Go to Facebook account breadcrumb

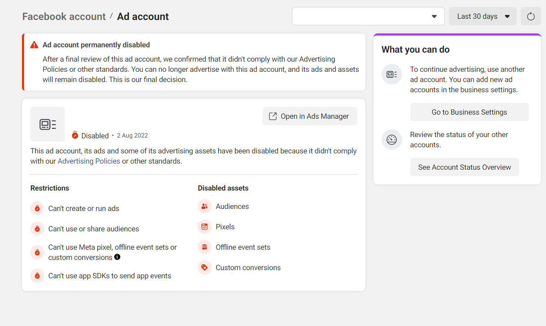[x=64, y=16]
